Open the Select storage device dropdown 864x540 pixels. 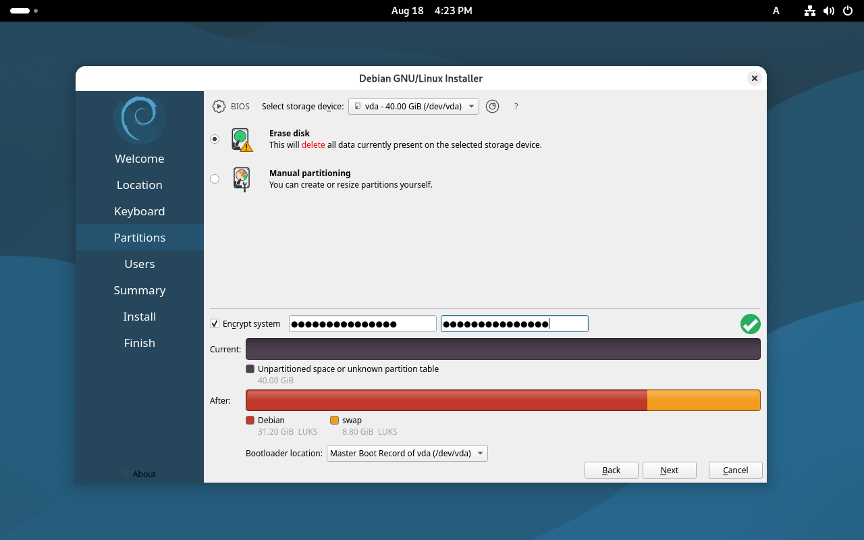[413, 107]
